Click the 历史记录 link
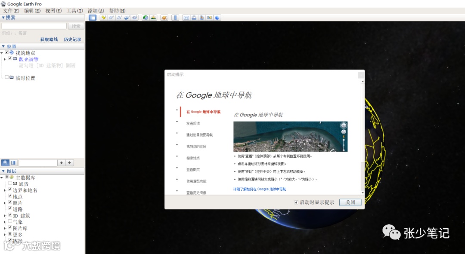 click(72, 40)
